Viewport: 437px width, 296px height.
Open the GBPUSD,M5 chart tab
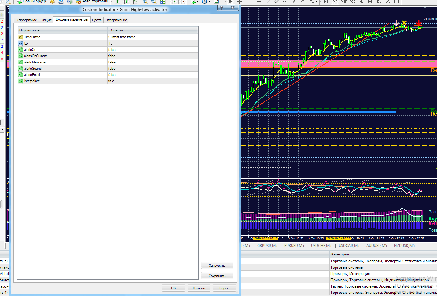267,246
